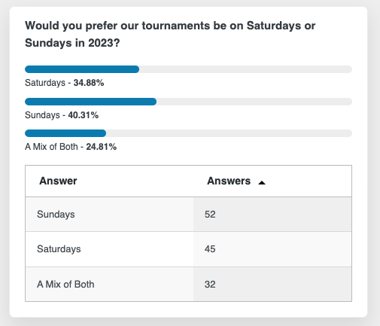Click the Sundays 40.31% label
This screenshot has width=380, height=326.
tap(62, 115)
